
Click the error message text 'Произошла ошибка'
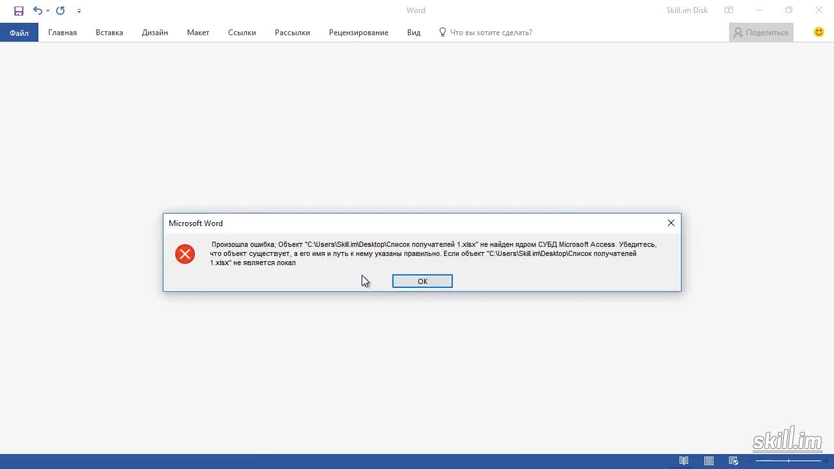pos(243,244)
